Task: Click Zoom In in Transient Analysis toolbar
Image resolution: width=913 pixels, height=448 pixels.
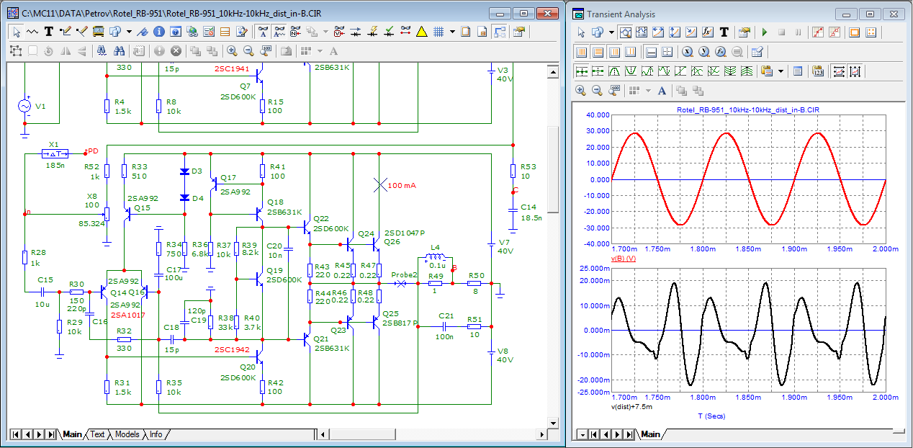Action: pos(581,90)
